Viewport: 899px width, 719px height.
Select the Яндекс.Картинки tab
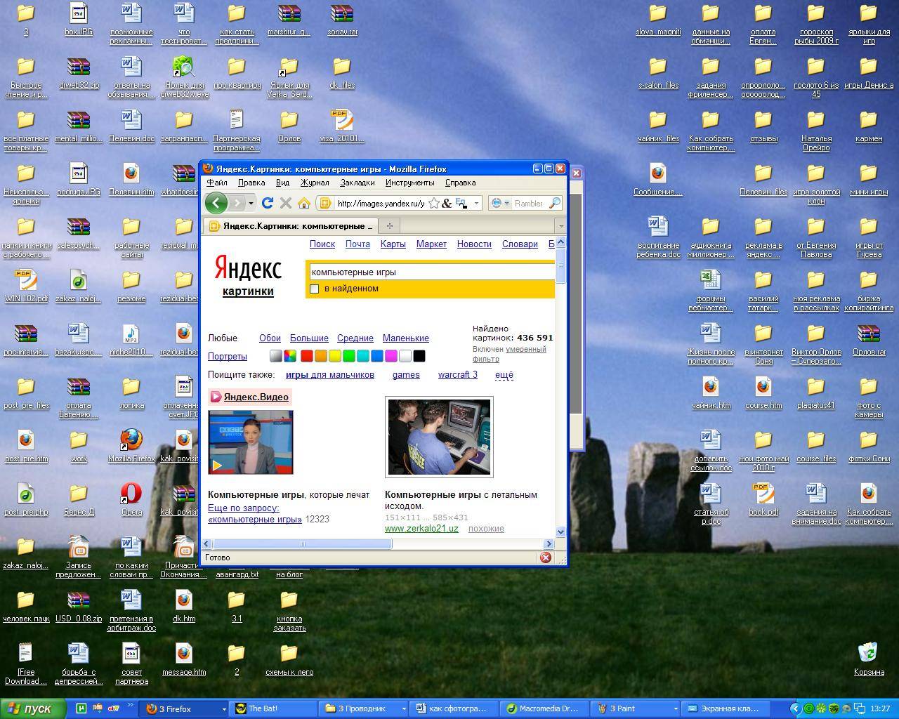[291, 225]
